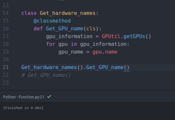Click line number 16 in gutter
This screenshot has width=175, height=120.
click(6, 28)
